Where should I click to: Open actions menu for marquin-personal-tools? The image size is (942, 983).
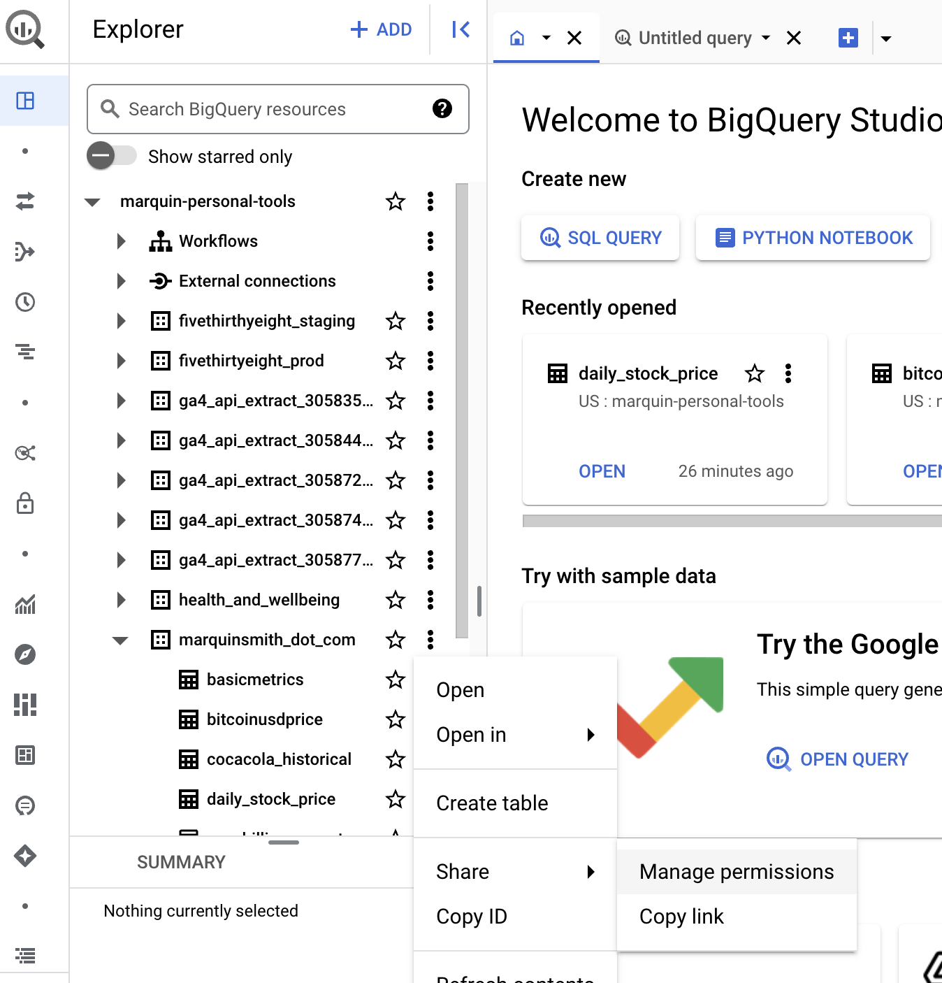point(430,201)
